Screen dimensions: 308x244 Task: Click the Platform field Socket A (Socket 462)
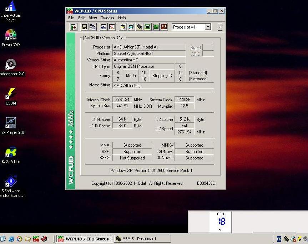click(149, 54)
